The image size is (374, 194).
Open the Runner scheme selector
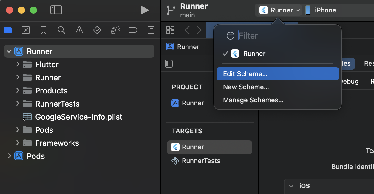click(x=280, y=10)
